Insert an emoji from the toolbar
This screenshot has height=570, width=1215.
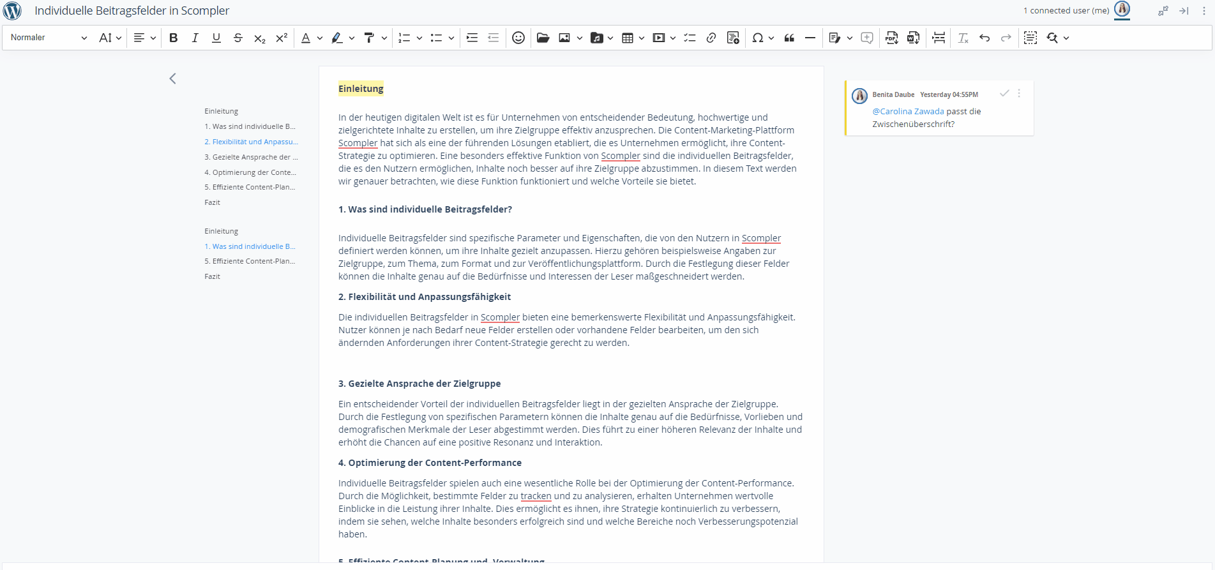[x=518, y=38]
